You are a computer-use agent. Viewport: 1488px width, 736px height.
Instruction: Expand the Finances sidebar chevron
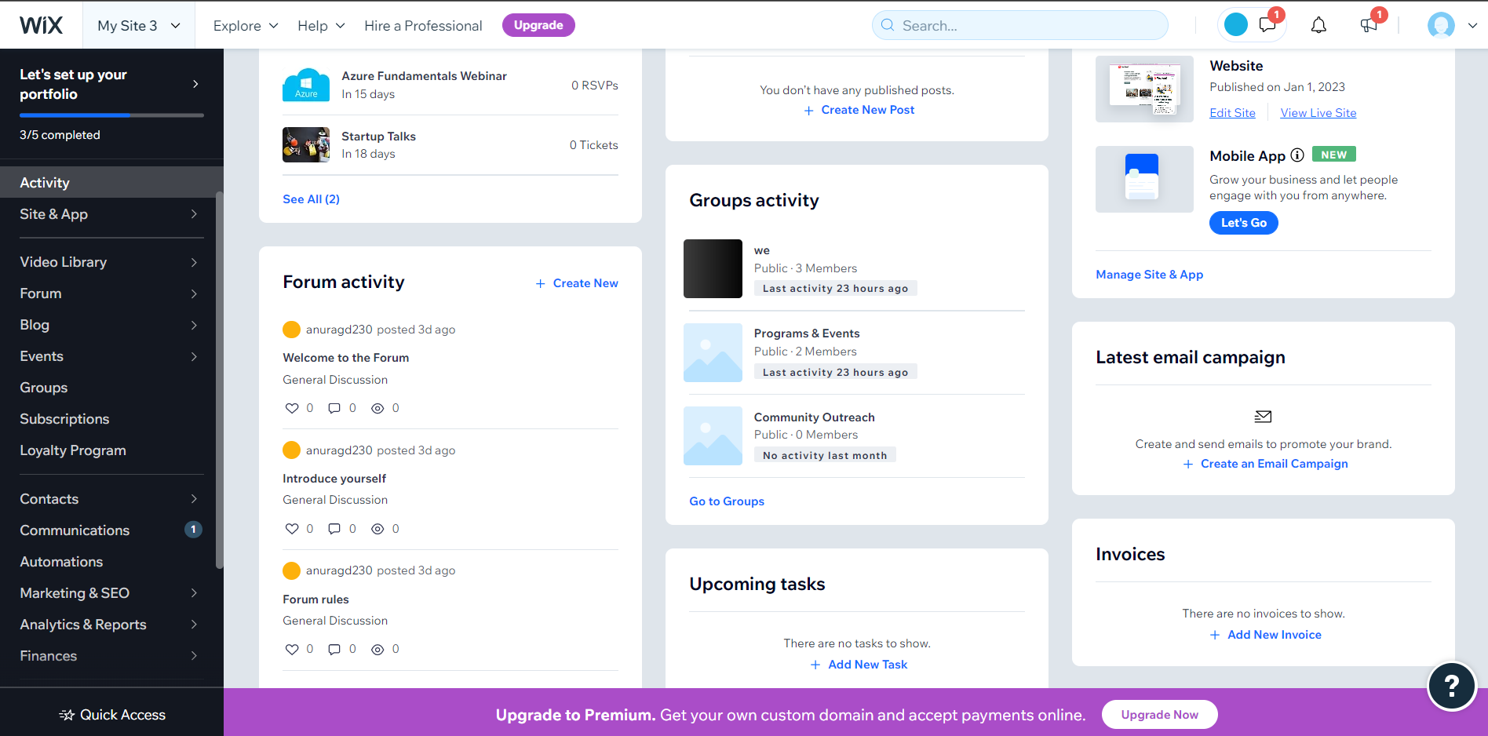[194, 656]
